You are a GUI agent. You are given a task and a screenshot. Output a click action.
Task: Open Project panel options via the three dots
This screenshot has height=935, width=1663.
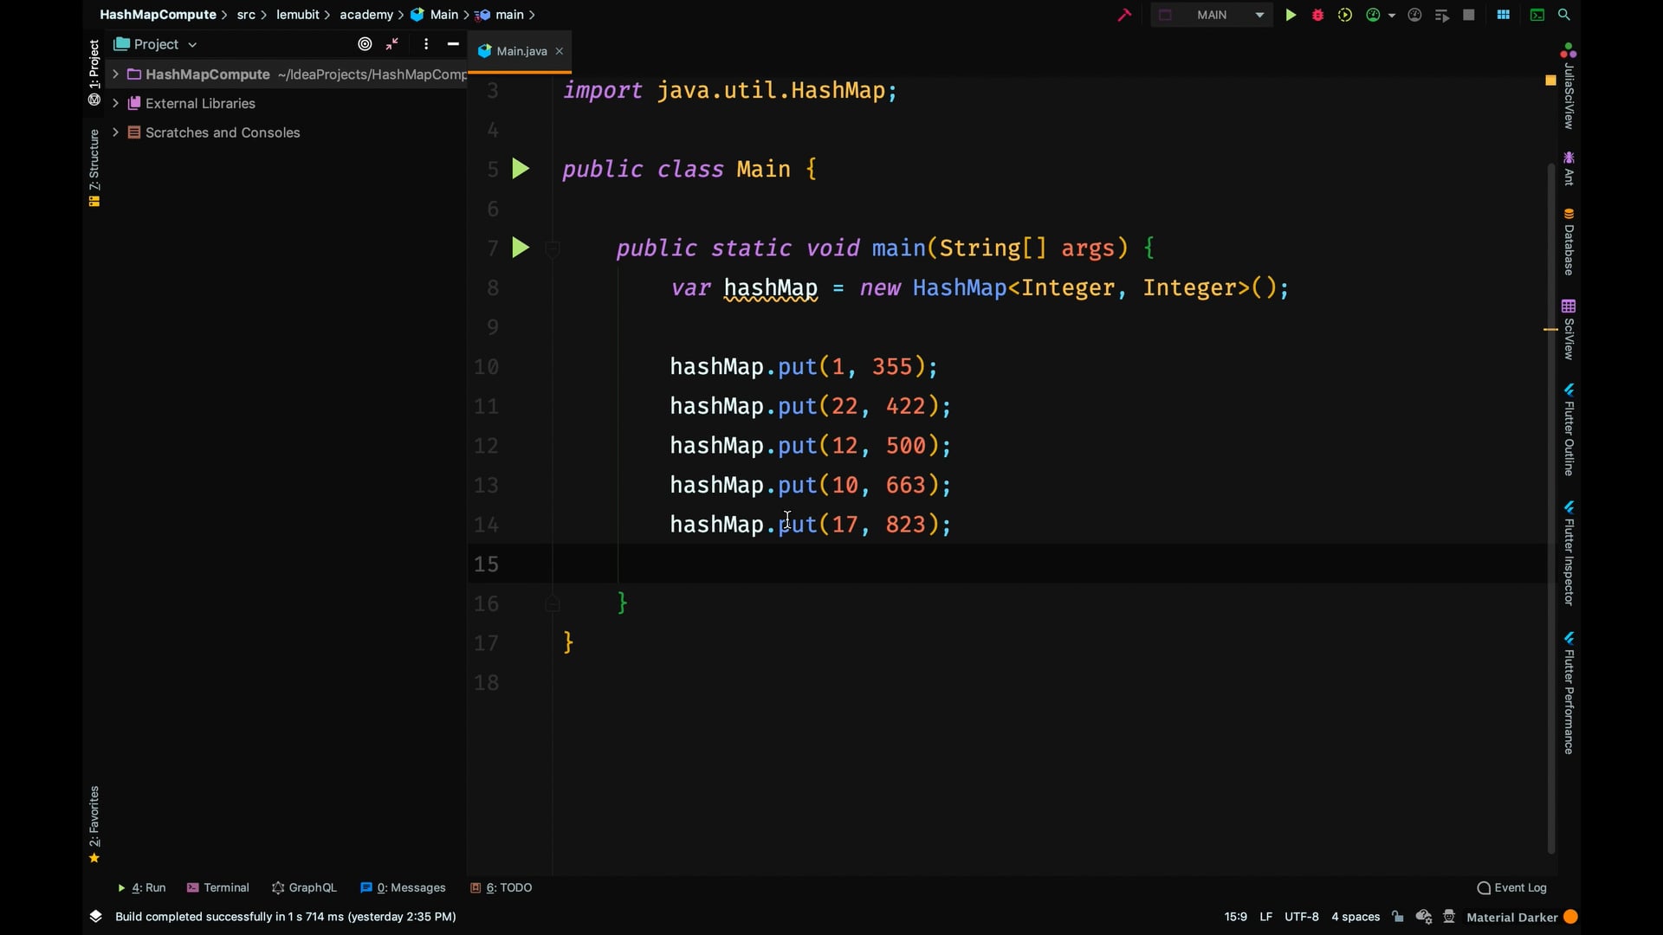tap(425, 44)
